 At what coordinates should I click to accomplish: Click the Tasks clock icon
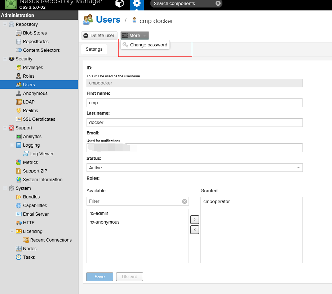coord(19,257)
